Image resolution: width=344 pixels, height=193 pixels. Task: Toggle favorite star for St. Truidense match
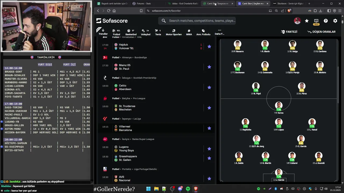tap(209, 108)
